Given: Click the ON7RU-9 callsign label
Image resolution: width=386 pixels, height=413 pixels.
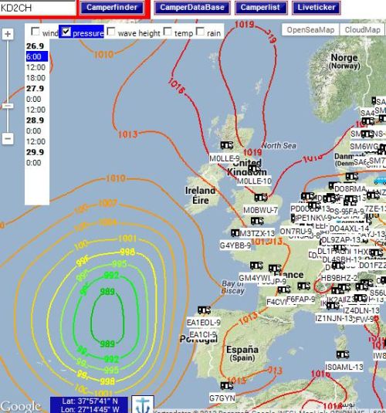Looking at the screenshot, I should [x=296, y=232].
